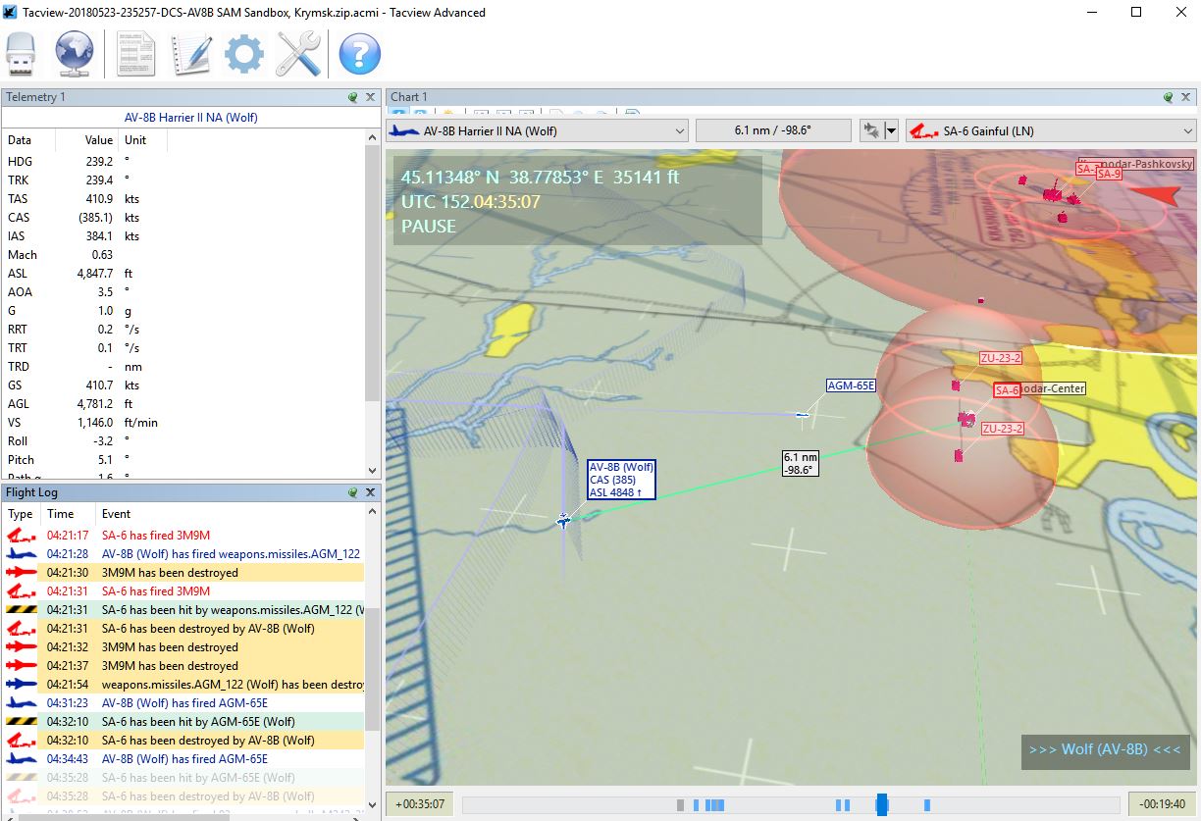Select the 04:21:37 3M9M has been destroyed event
This screenshot has height=821, width=1201.
point(183,666)
